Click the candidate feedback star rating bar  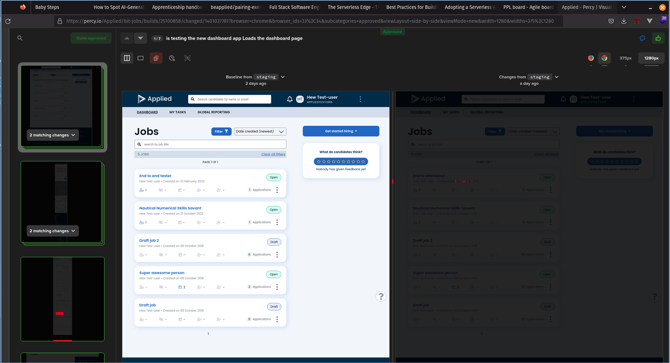(341, 161)
